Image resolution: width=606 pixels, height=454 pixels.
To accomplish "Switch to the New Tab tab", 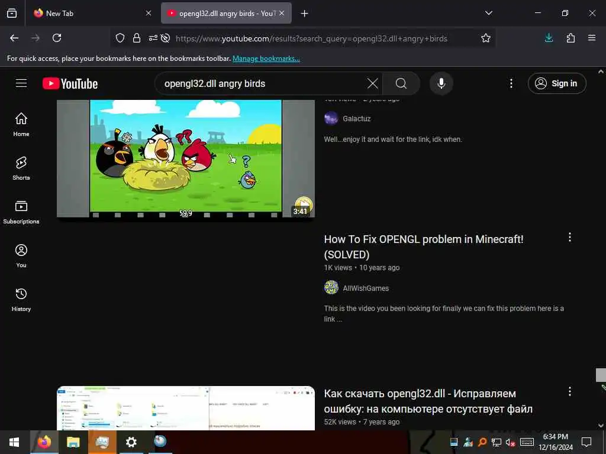I will click(91, 13).
